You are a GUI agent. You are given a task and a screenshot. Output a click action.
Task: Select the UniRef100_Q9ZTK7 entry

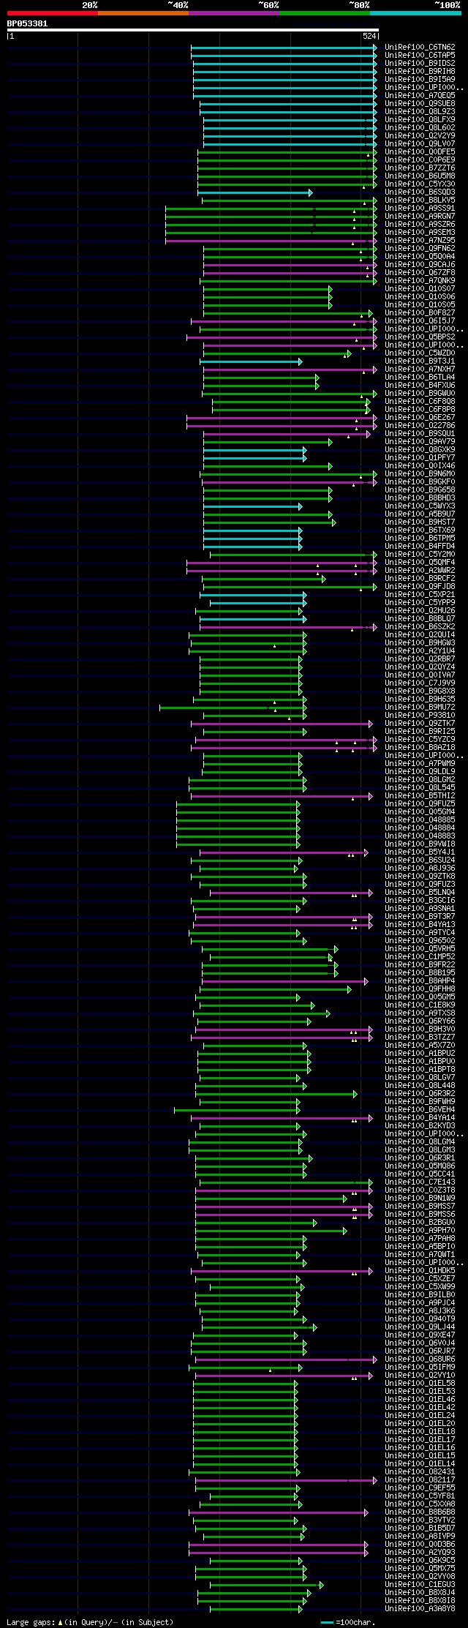click(420, 724)
